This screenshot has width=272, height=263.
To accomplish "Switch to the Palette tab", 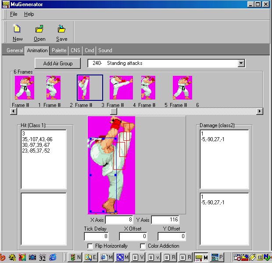I will pos(59,50).
